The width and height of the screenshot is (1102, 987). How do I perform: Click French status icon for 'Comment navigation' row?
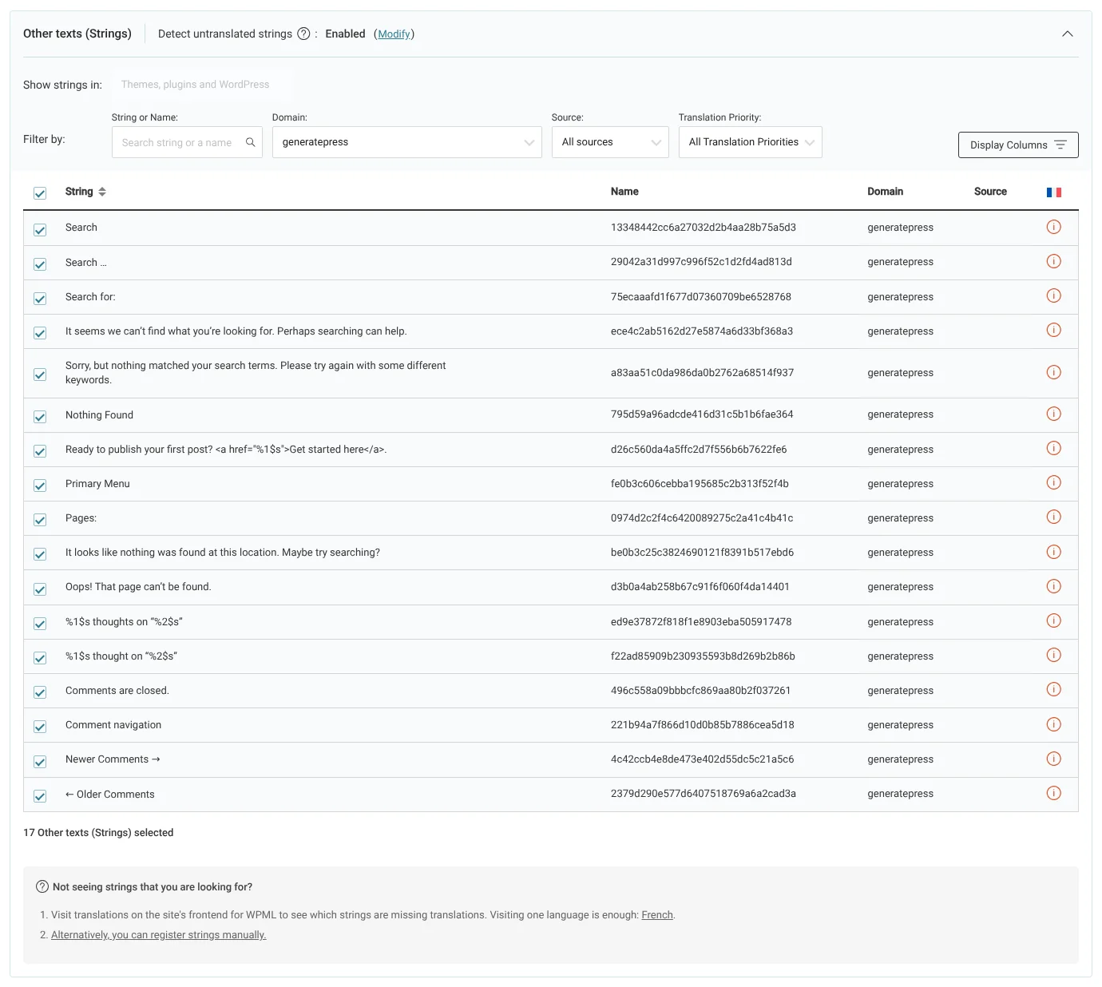pos(1053,724)
